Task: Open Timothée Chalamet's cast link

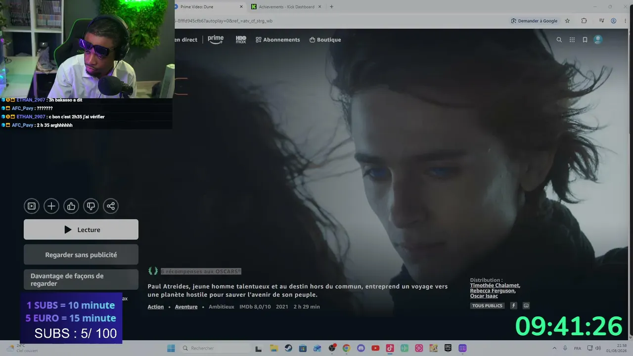Action: pos(495,285)
